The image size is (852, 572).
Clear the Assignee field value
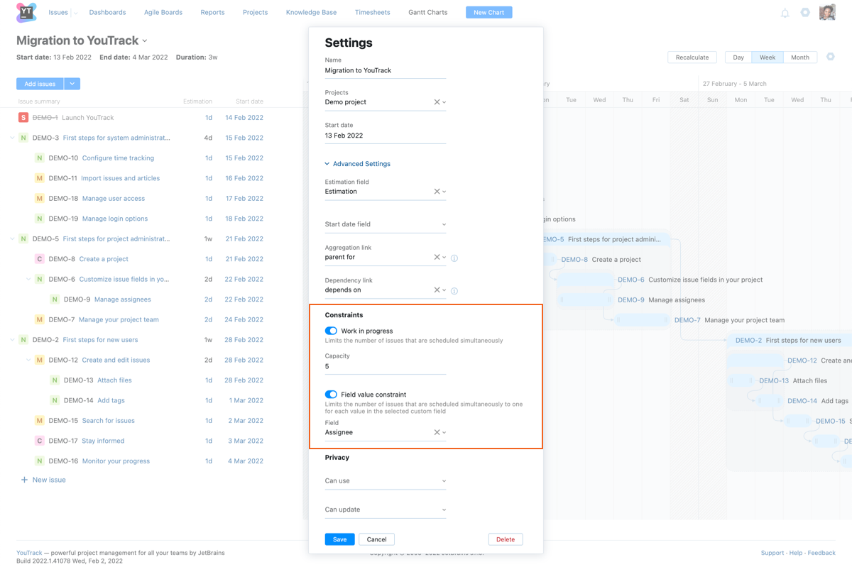click(437, 432)
